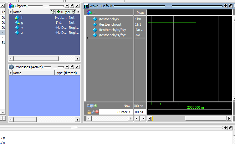This screenshot has height=144, width=235.
Task: Click the Not L... value of f
Action: pyautogui.click(x=61, y=18)
